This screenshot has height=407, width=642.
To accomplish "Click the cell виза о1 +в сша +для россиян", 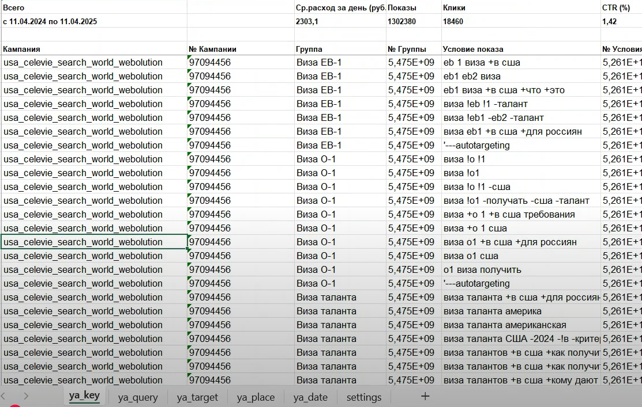I will point(521,242).
